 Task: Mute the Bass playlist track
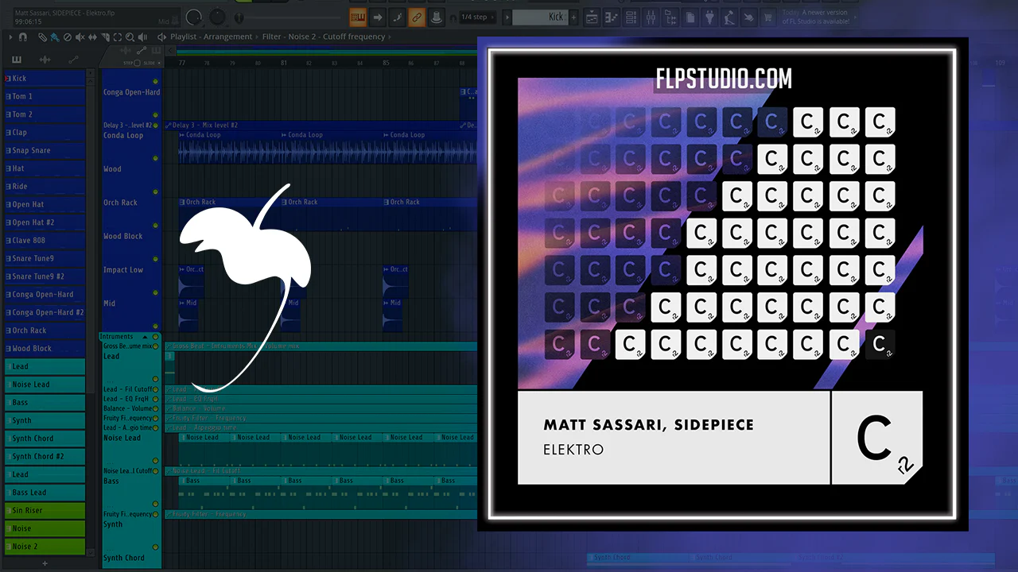pos(155,504)
